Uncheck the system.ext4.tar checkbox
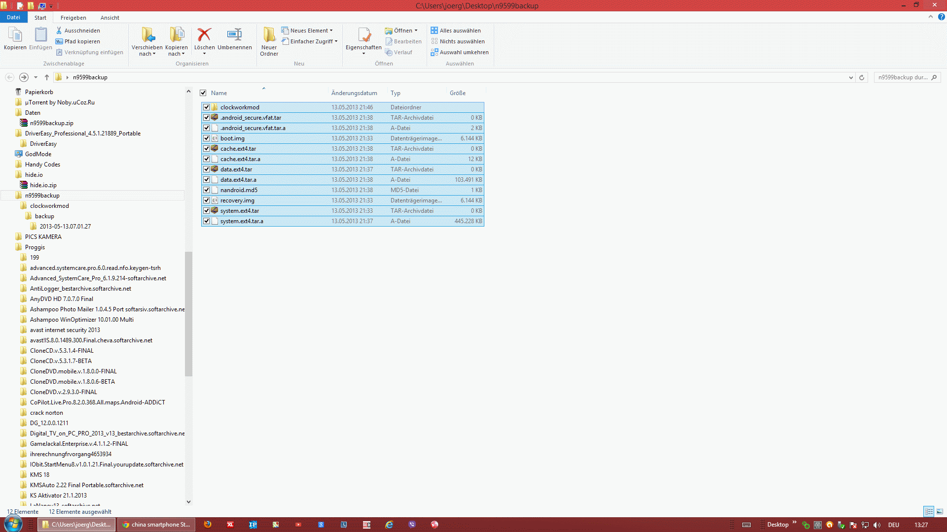Image resolution: width=947 pixels, height=532 pixels. point(207,211)
